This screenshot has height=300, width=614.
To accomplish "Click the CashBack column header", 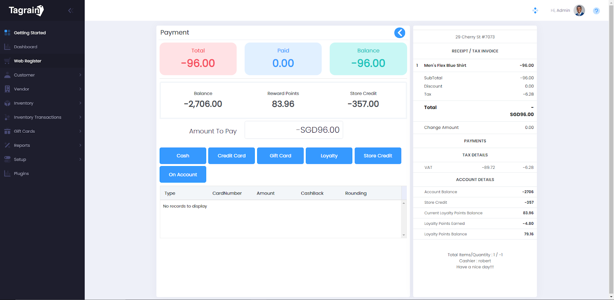I will [312, 193].
